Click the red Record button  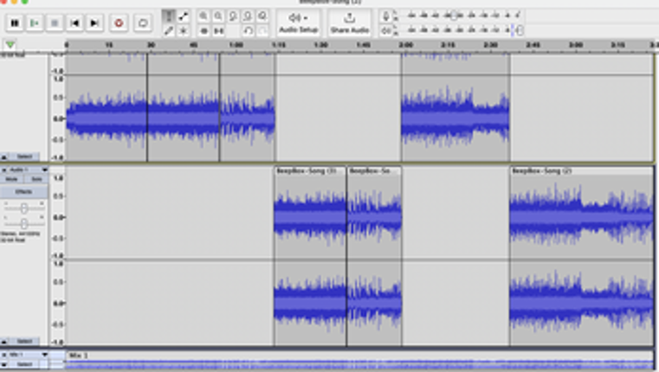point(119,23)
